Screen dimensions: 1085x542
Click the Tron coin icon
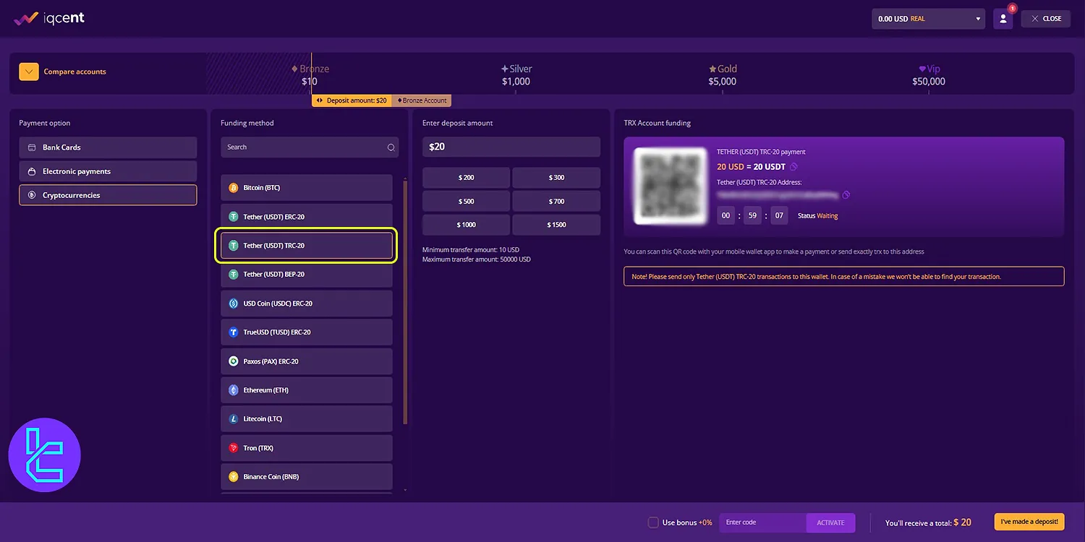click(x=233, y=448)
